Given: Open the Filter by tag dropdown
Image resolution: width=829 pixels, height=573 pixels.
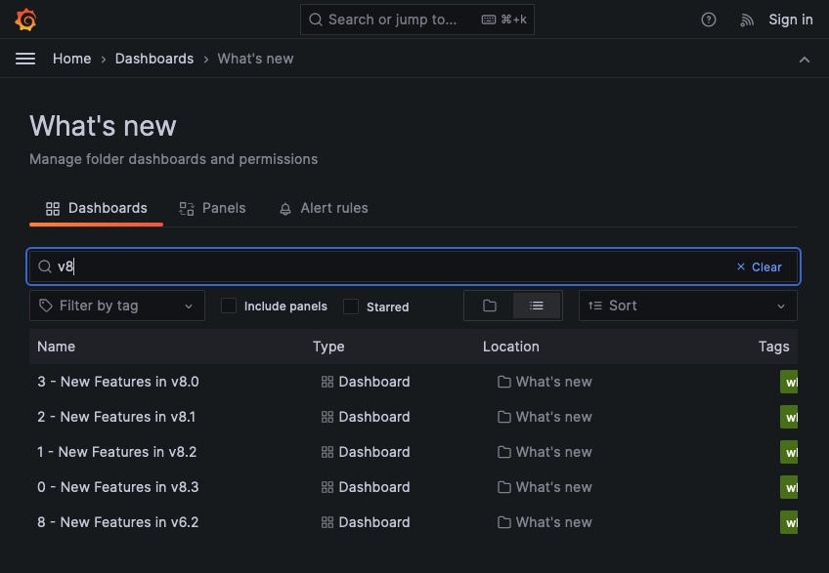Looking at the screenshot, I should [117, 306].
